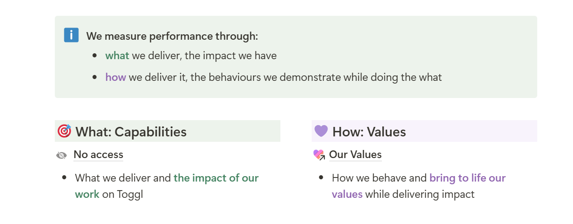Click the green word "what" in the callout

(117, 56)
